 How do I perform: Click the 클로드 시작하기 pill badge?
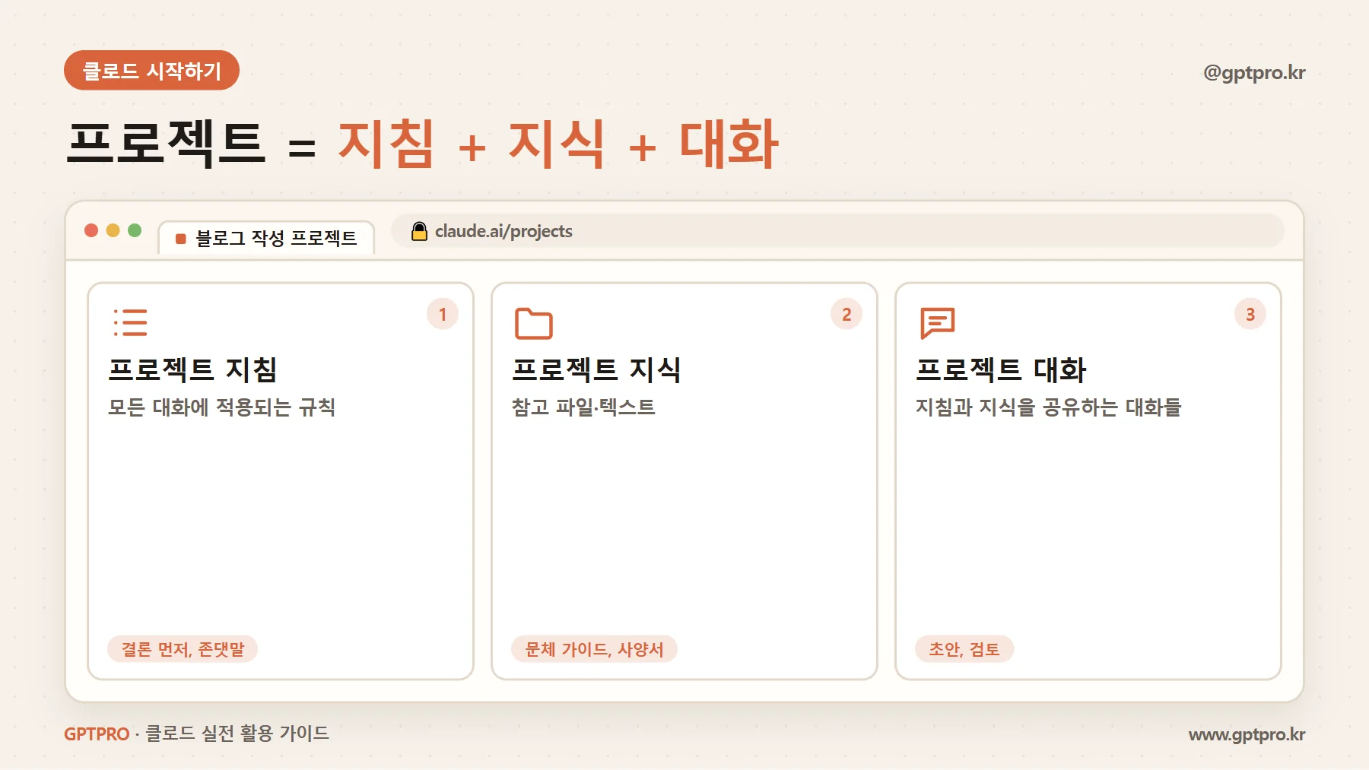(151, 71)
